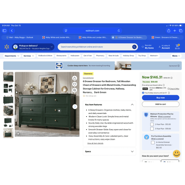Viewport: 185px width, 185px height.
Task: Open the shopping cart icon
Action: pos(177,46)
